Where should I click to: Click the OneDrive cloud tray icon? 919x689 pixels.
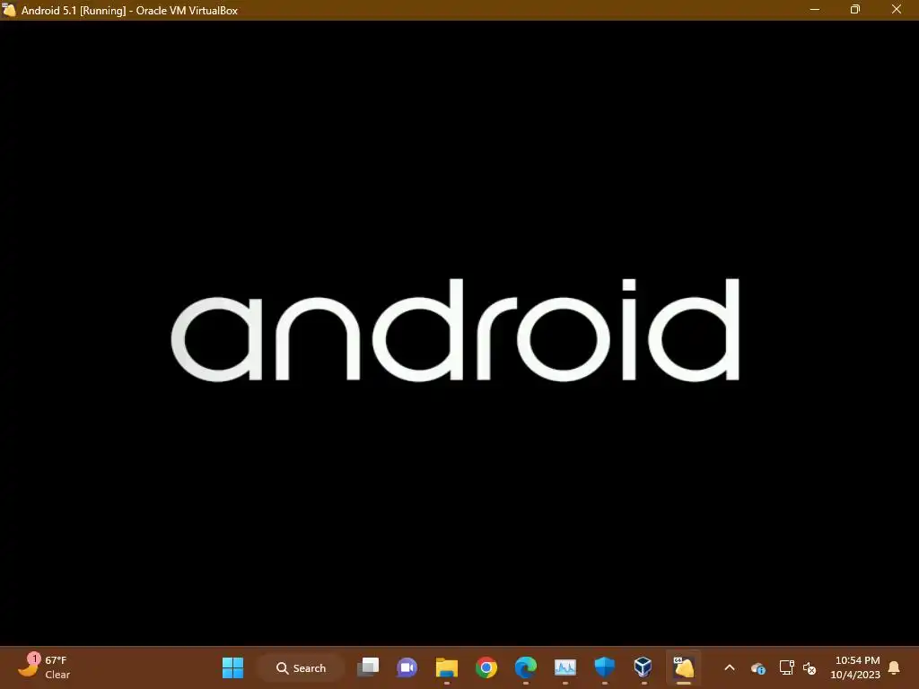pos(758,667)
